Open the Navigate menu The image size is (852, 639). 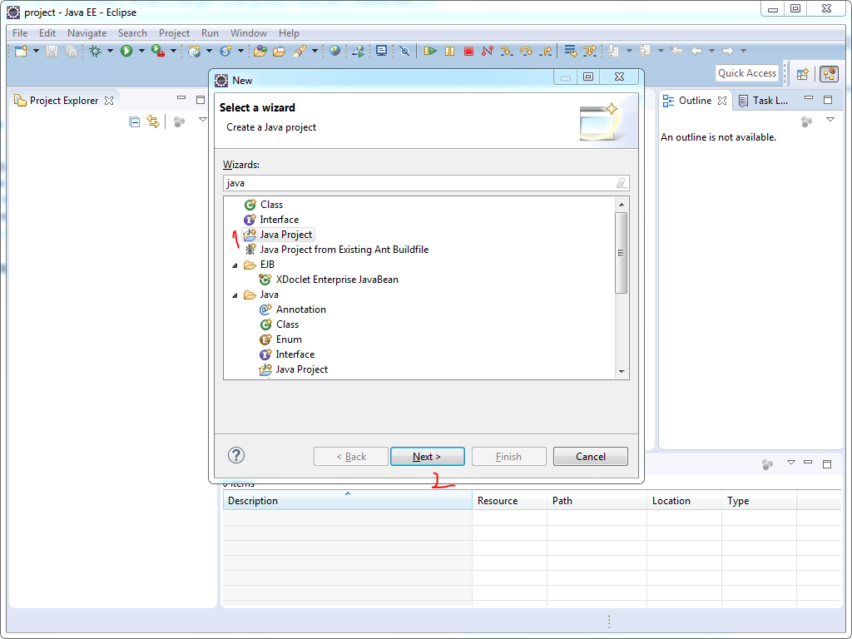tap(87, 33)
